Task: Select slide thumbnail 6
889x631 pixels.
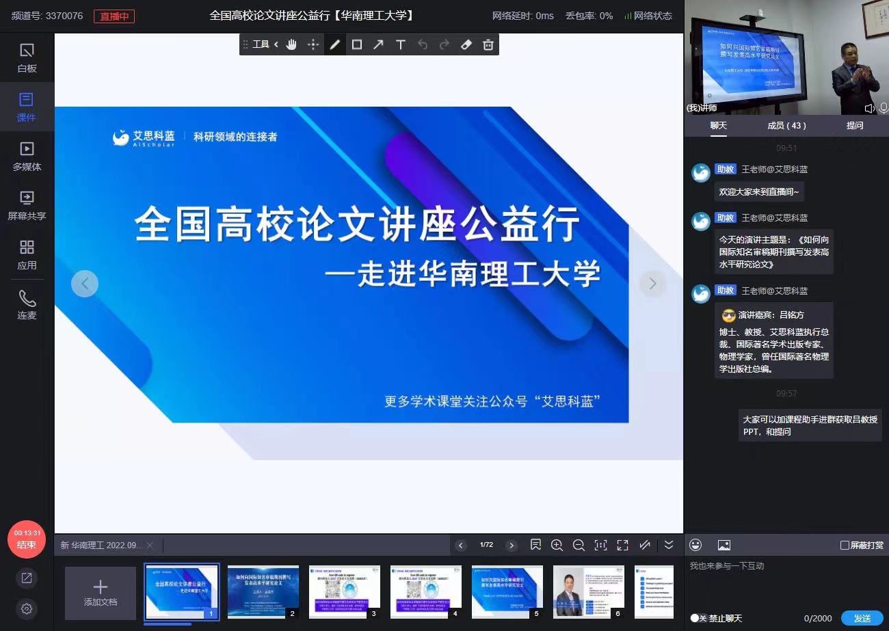Action: (589, 592)
